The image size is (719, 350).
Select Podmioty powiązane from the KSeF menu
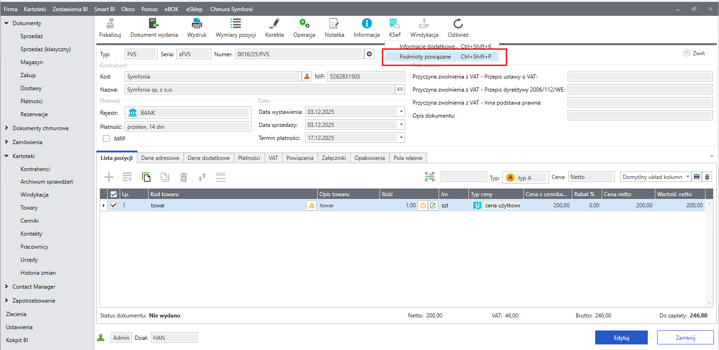pyautogui.click(x=425, y=57)
